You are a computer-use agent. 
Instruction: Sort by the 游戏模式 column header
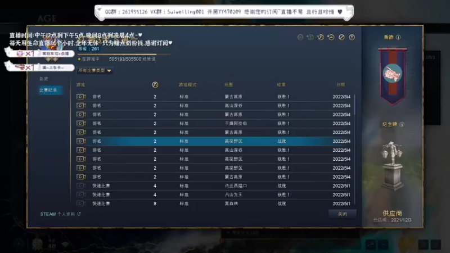(x=188, y=85)
